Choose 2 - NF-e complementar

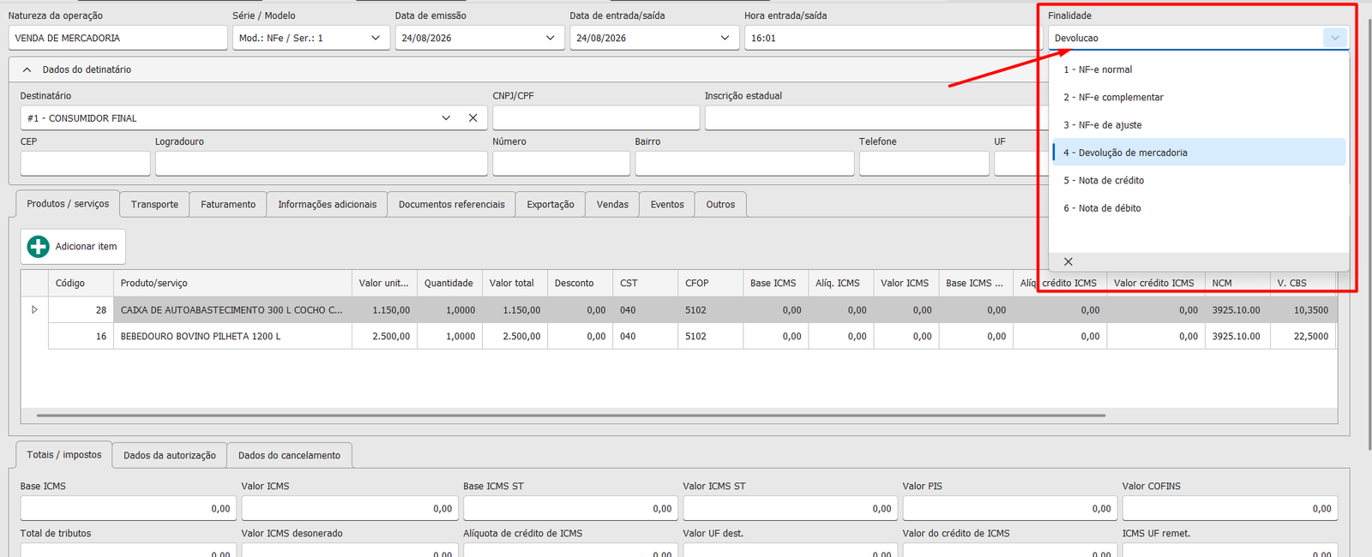1199,97
